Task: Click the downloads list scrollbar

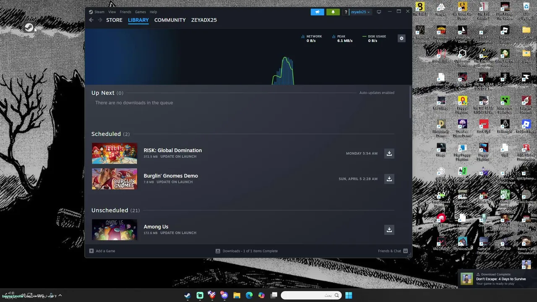Action: pyautogui.click(x=410, y=103)
